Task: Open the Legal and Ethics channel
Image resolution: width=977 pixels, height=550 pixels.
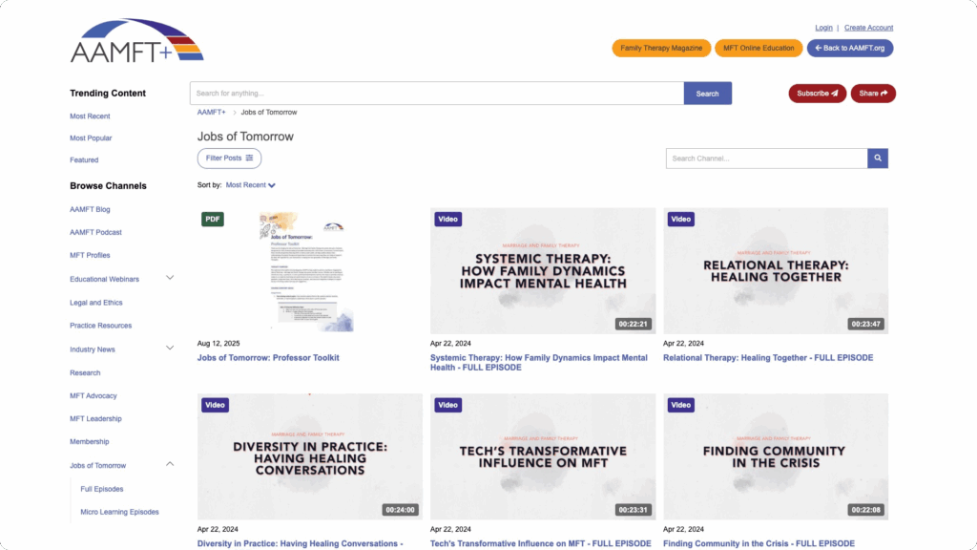Action: click(x=96, y=303)
